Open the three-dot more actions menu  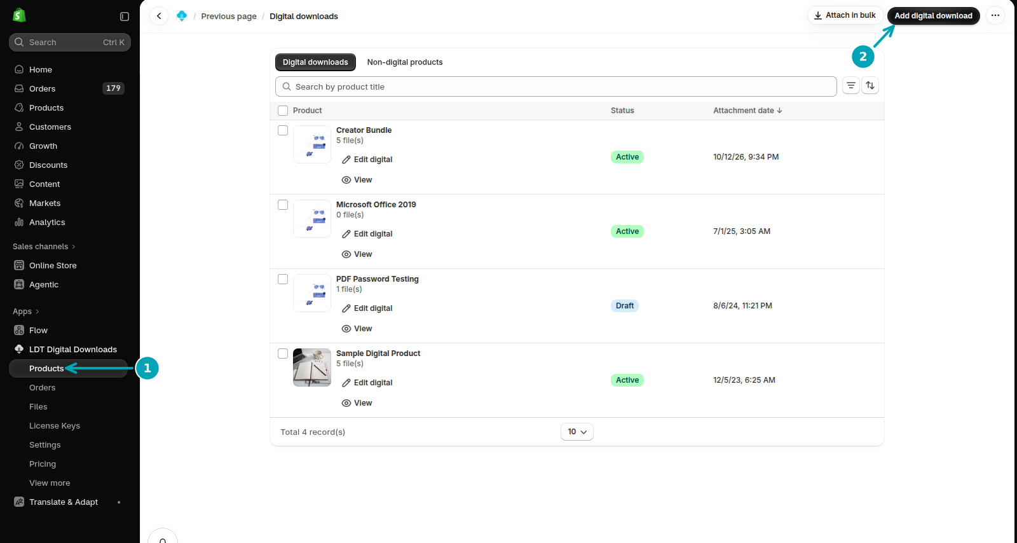[995, 15]
